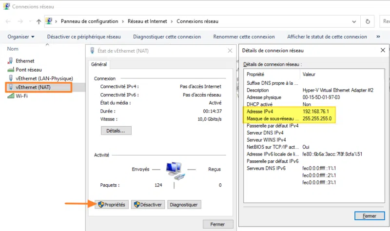Click the forward navigation arrow

click(x=20, y=21)
